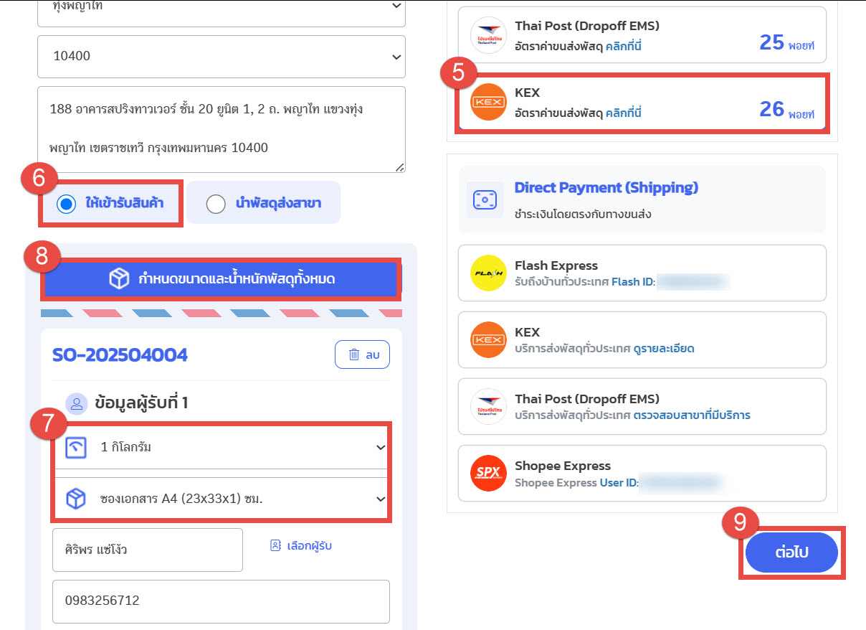
Task: Click the กำหนดขนาดและน้ำหนักพัสดุทั้งหมด button
Action: click(222, 279)
